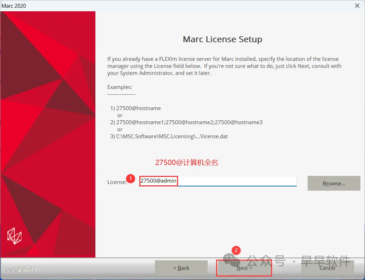Screen dimensions: 365x280
Task: Close the Marc 2020 installer window
Action: 357,6
